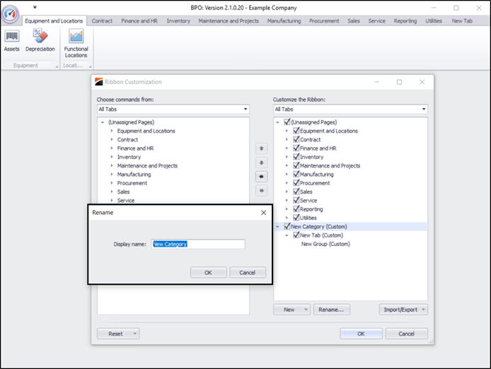Open the Depreciation tool icon
This screenshot has width=491, height=369.
(40, 40)
